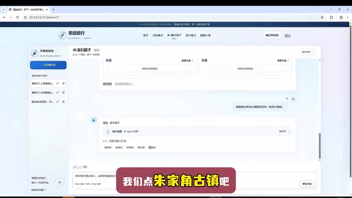Image resolution: width=352 pixels, height=198 pixels.
Task: Edit the first Shanghai chat in sidebar
Action: 57,84
